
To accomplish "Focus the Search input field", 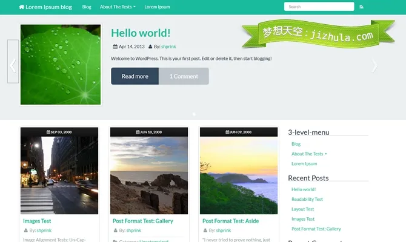I will click(319, 7).
